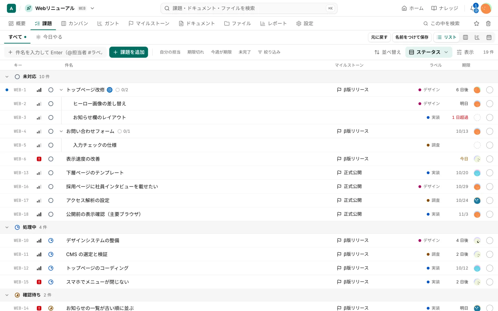Open the user profile avatar
The height and width of the screenshot is (311, 498).
click(x=486, y=8)
